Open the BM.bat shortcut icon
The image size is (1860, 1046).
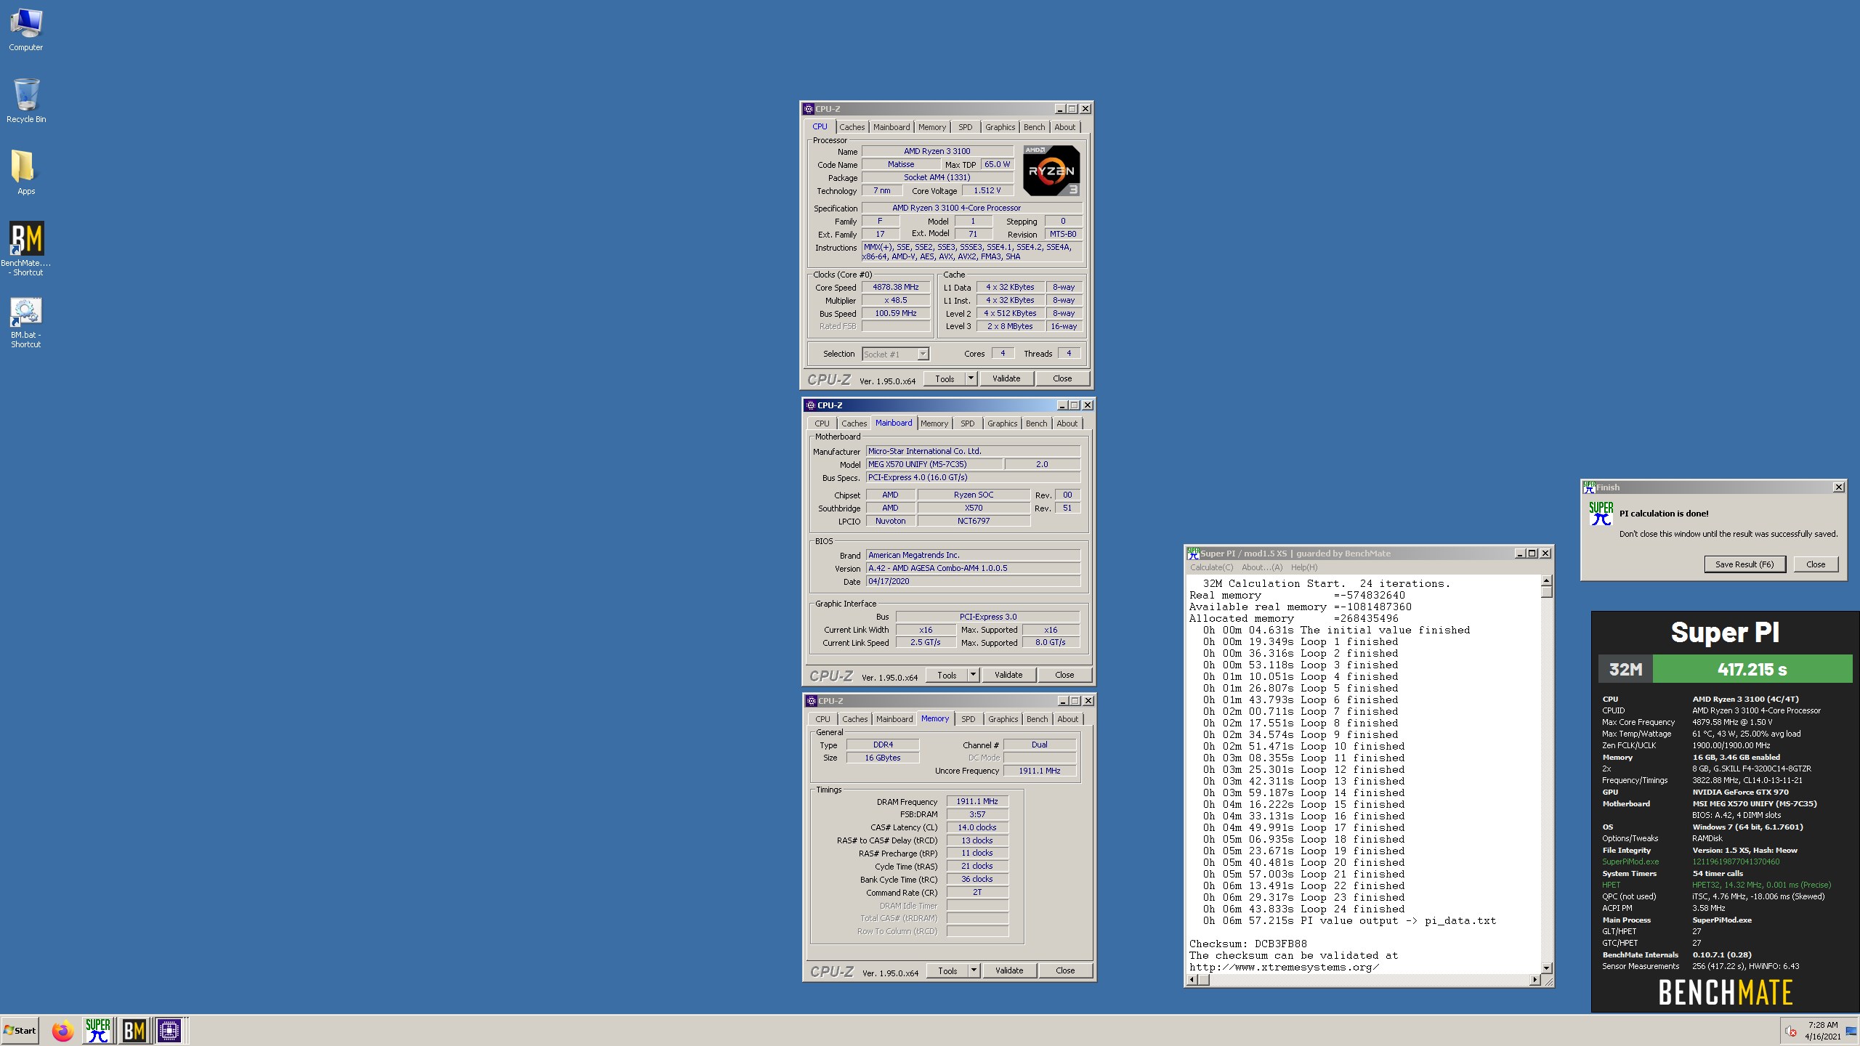pyautogui.click(x=26, y=323)
